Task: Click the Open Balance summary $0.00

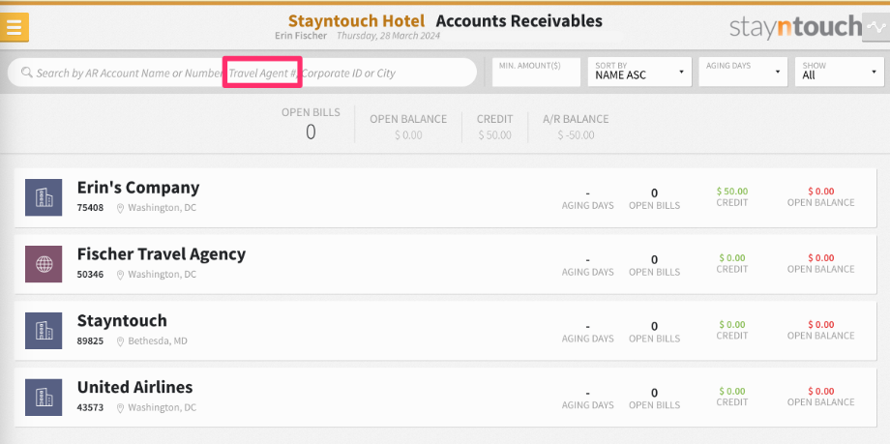Action: click(x=408, y=135)
